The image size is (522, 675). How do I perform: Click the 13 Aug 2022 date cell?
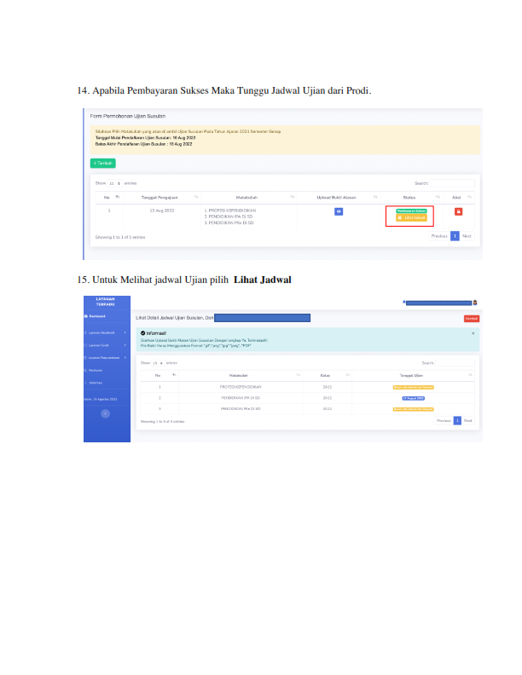(162, 211)
